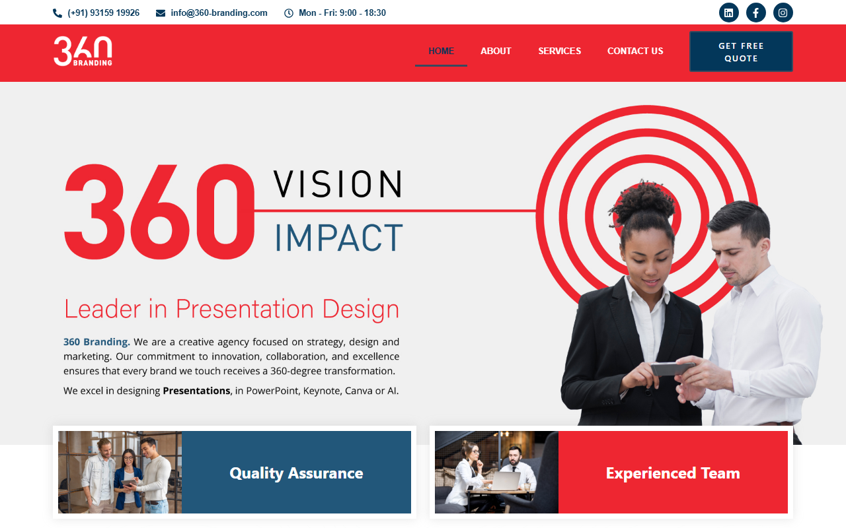Select the Quality Assurance card title
The width and height of the screenshot is (846, 528).
[296, 473]
